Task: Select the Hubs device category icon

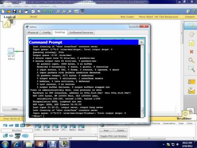Action: click(x=17, y=125)
